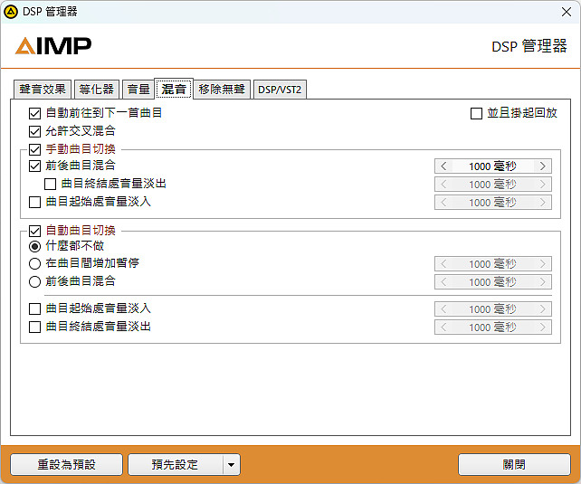Uncheck 自動前往到下一首曲目 checkbox
The width and height of the screenshot is (581, 484).
pyautogui.click(x=34, y=113)
